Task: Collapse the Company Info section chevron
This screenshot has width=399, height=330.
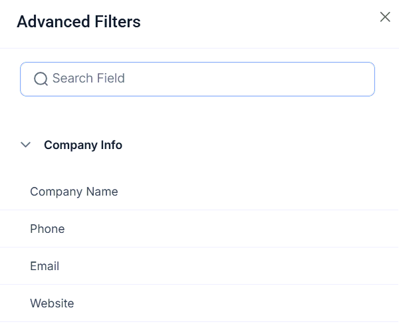Action: (26, 144)
